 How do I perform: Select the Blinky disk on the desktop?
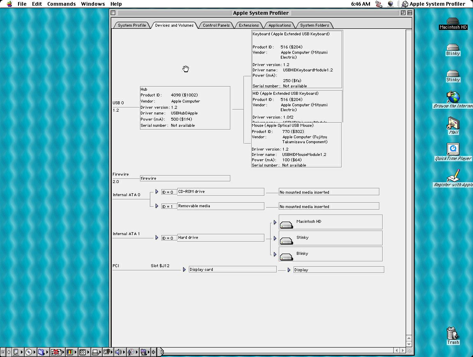[453, 50]
